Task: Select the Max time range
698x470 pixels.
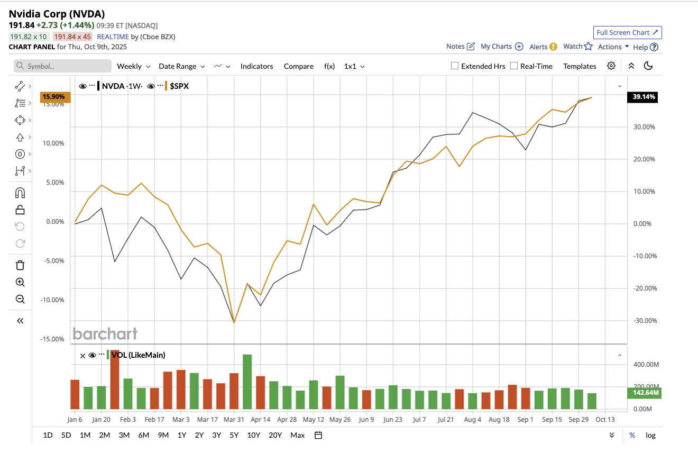Action: click(298, 435)
